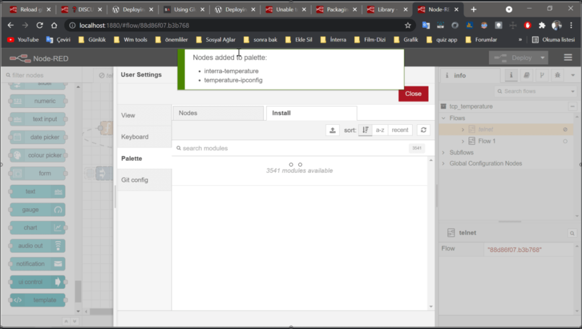Open the Git config settings section
Viewport: 582px width, 329px height.
(x=144, y=180)
